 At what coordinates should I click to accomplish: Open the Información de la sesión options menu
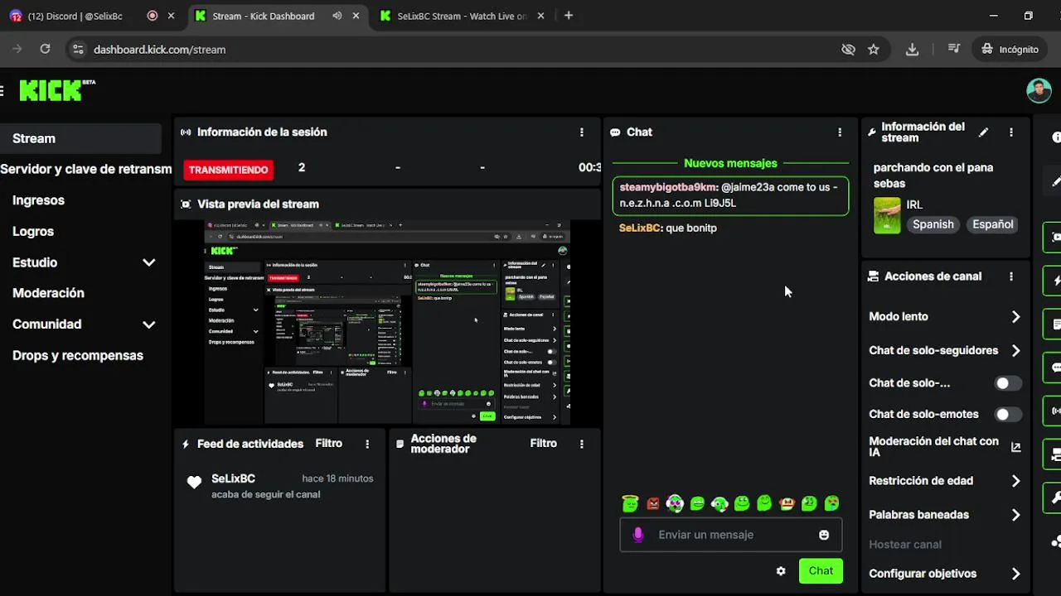(x=582, y=132)
